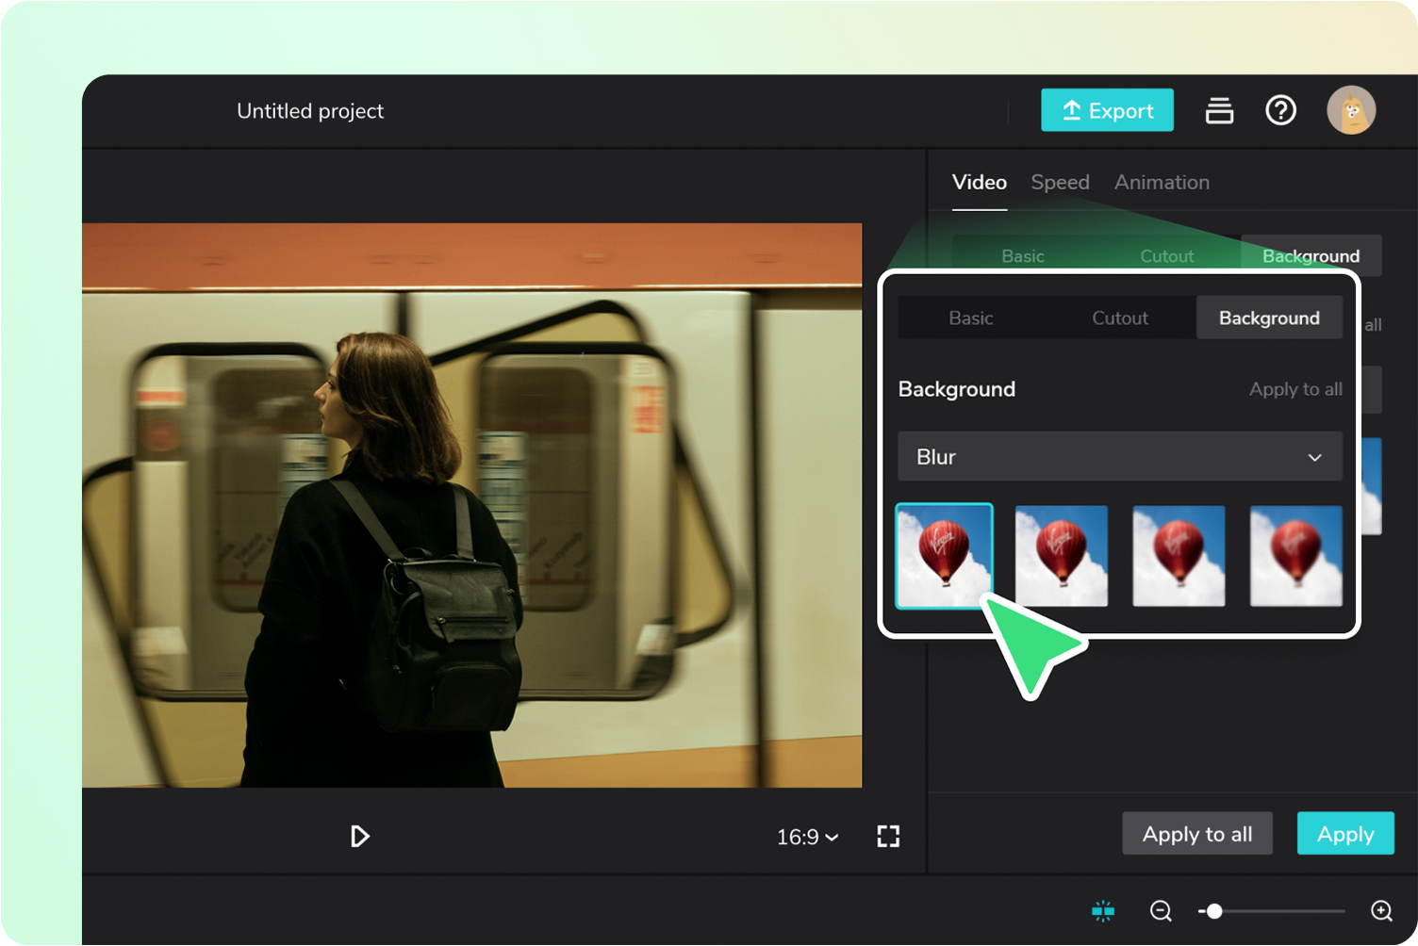Select the Background tab in highlighted panel

click(1269, 318)
